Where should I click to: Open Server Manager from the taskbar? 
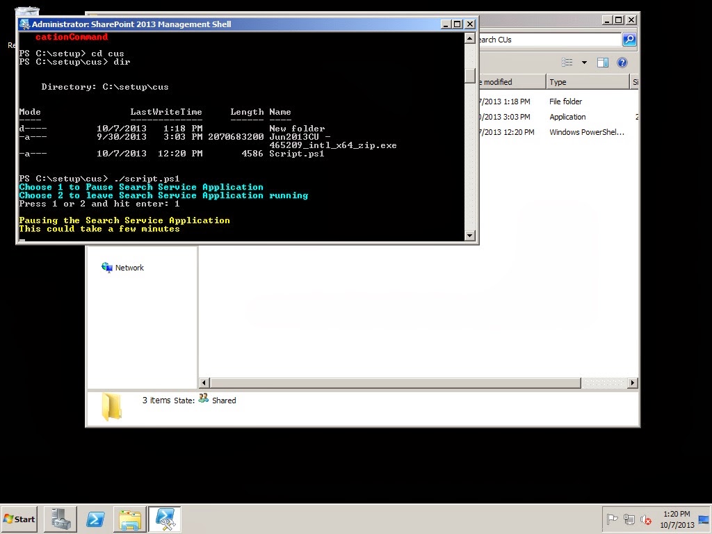60,519
